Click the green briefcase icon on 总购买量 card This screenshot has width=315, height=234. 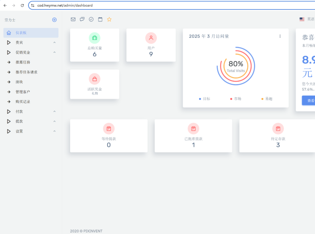tap(95, 38)
